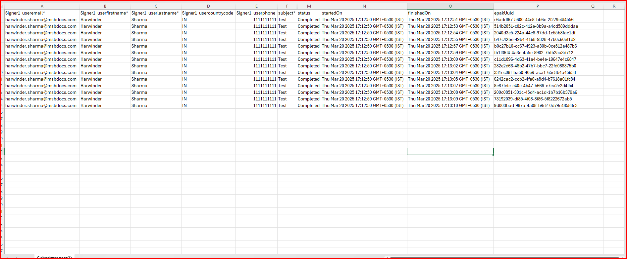Switch to the Submitter test(1) sheet tab
The width and height of the screenshot is (627, 259).
coord(54,257)
